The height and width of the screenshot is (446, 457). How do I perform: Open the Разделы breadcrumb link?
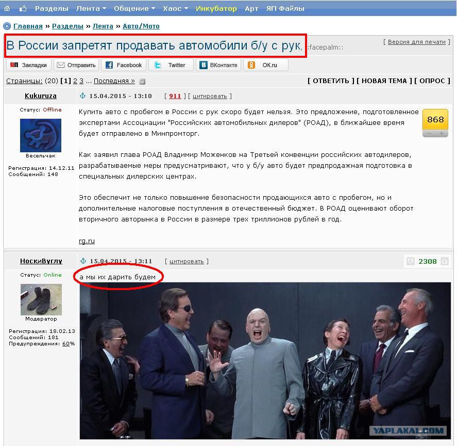coord(67,26)
